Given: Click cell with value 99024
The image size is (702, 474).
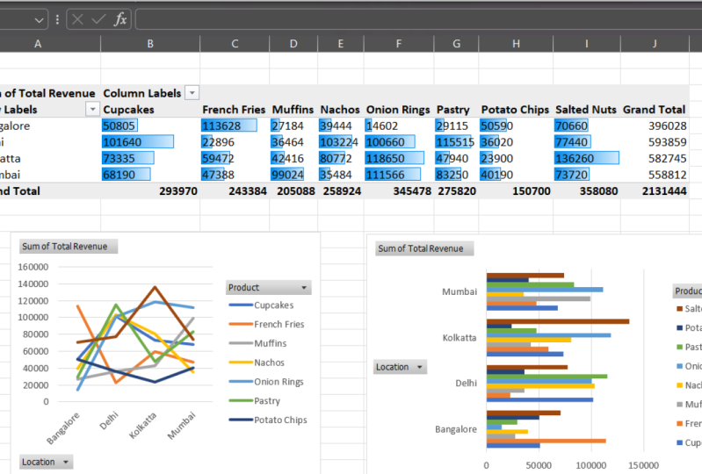Looking at the screenshot, I should (293, 175).
